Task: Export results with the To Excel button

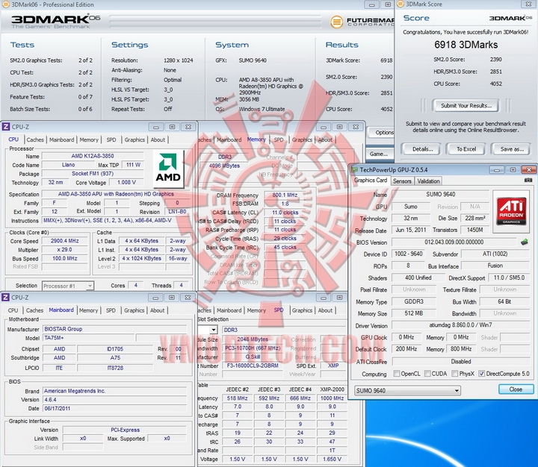Action: [466, 149]
